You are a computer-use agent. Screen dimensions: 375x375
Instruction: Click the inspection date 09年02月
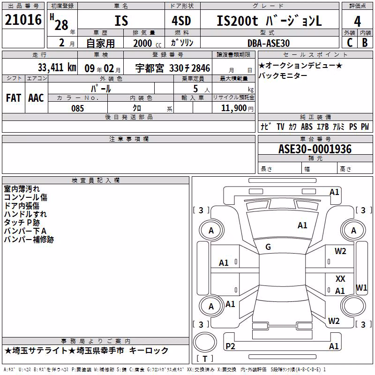click(103, 68)
